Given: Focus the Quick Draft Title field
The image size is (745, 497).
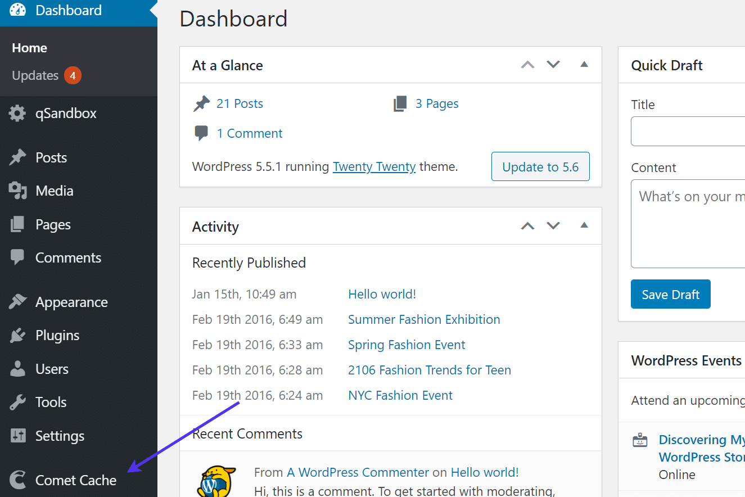Looking at the screenshot, I should click(x=688, y=131).
